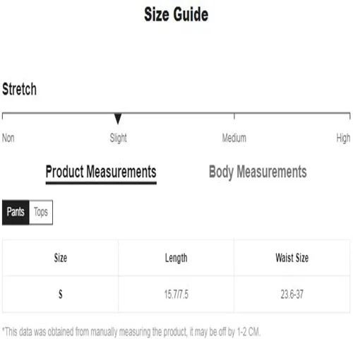Select the Pants toggle button

click(16, 212)
